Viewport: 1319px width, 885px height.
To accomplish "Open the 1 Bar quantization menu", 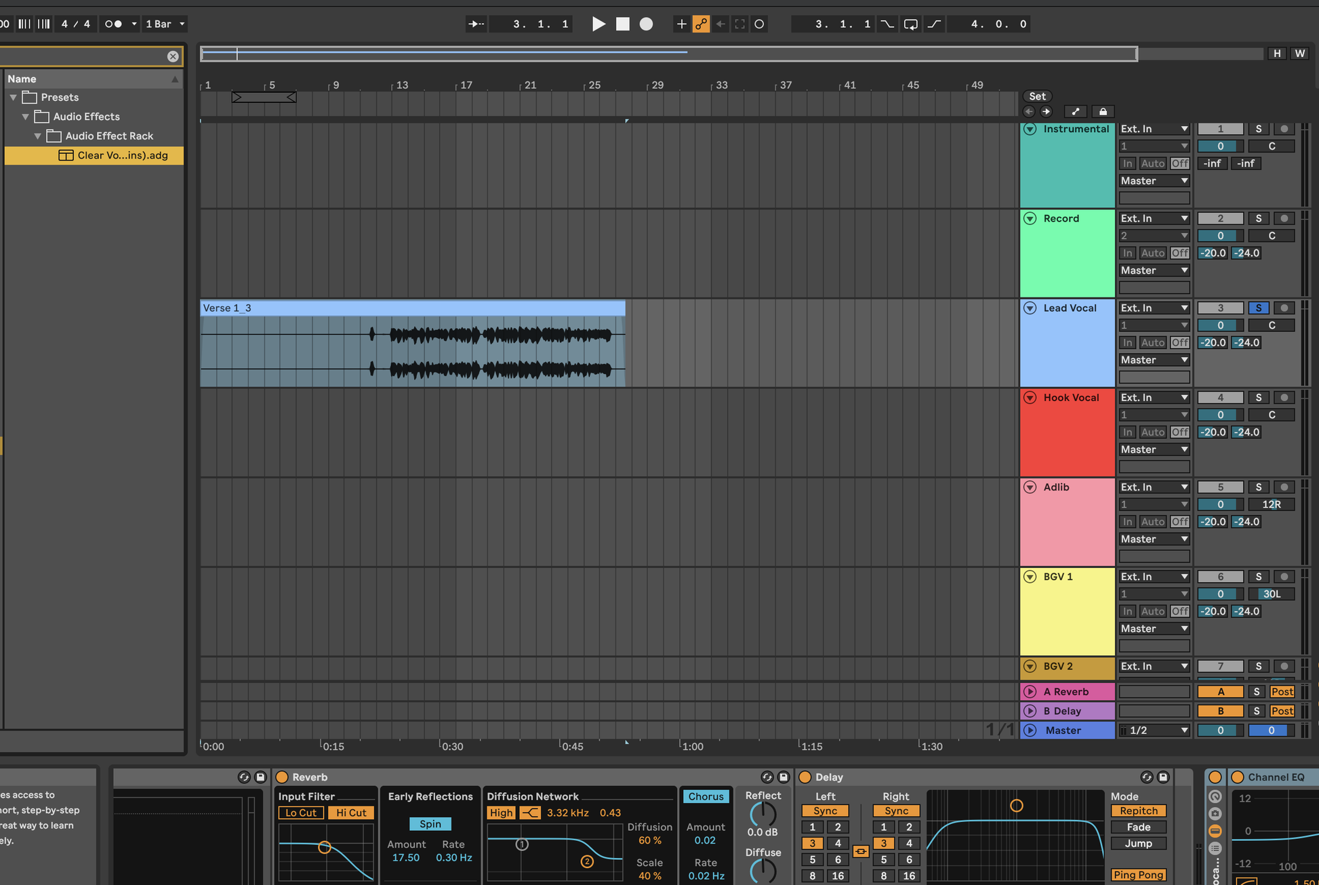I will point(165,24).
